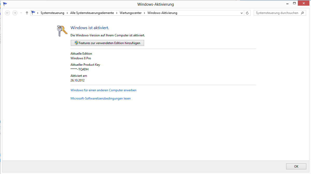Maximize the Windows-Aktivierung window
Image resolution: width=311 pixels, height=174 pixels.
pyautogui.click(x=294, y=3)
